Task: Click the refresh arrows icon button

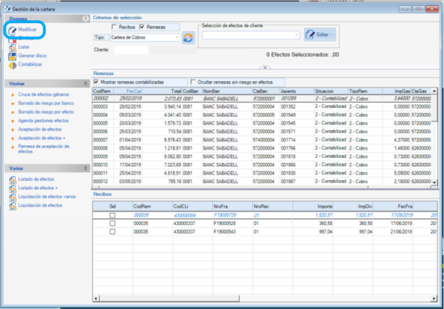Action: (188, 38)
